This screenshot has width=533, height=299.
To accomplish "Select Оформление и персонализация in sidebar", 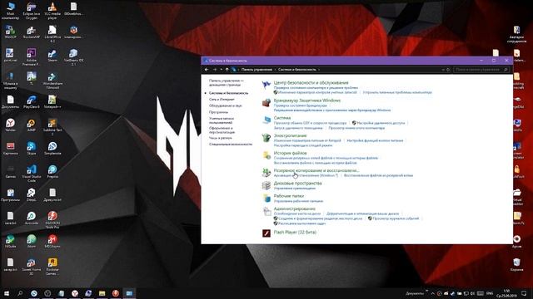I will (x=222, y=130).
